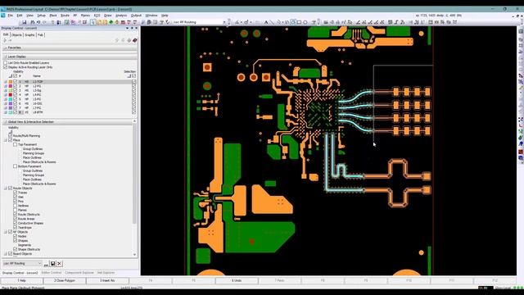The height and width of the screenshot is (295, 524).
Task: Switch to the Objects tab
Action: (x=16, y=34)
